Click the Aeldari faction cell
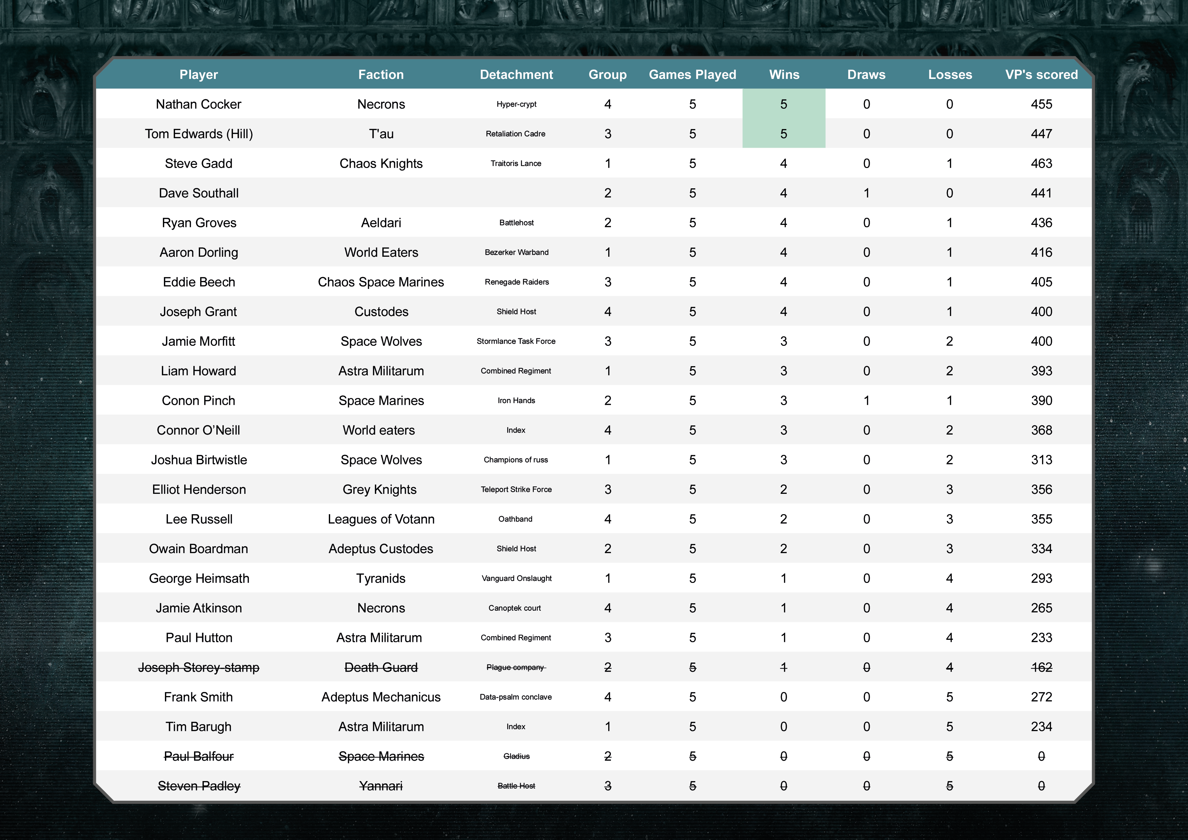This screenshot has height=840, width=1188. (381, 223)
